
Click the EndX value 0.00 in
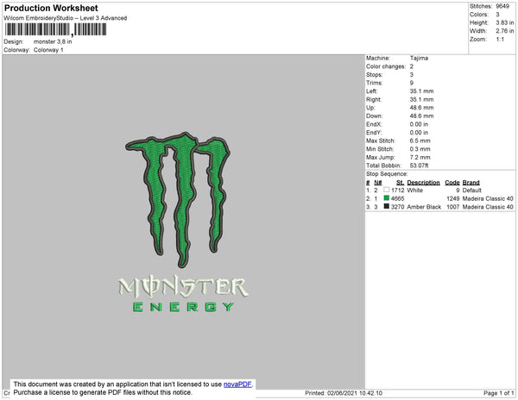(x=419, y=124)
